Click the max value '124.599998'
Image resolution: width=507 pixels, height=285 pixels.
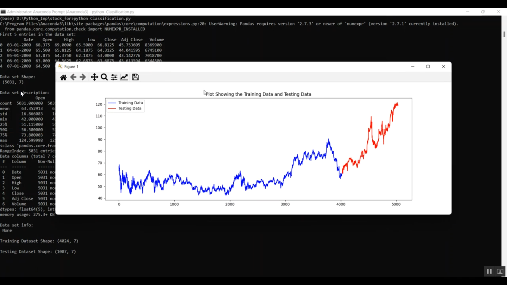[31, 140]
